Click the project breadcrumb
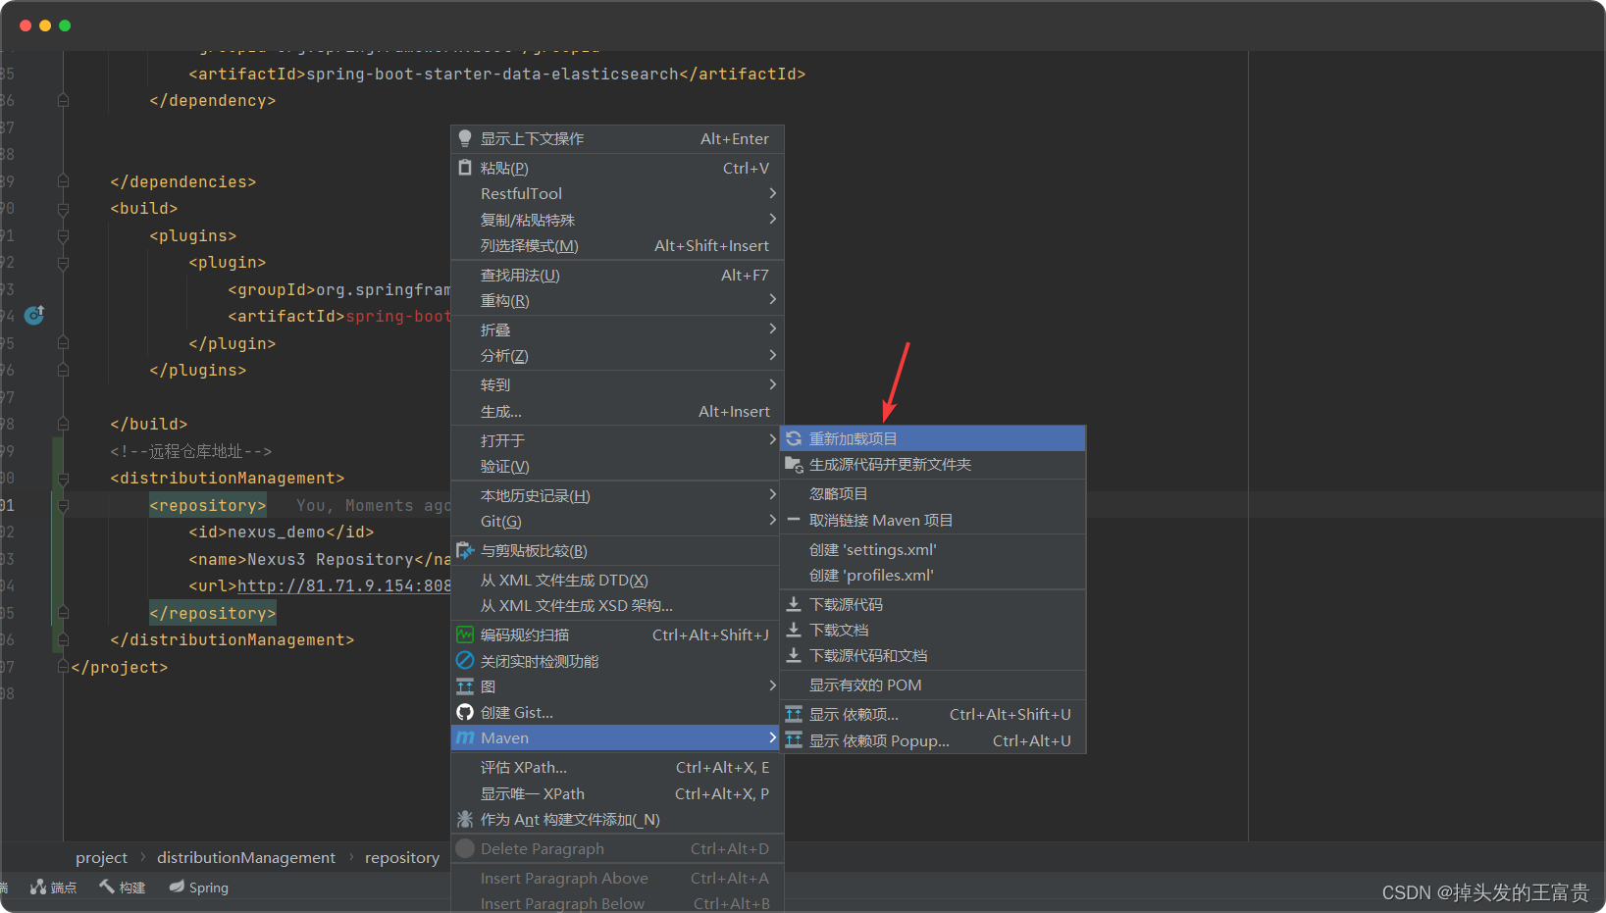This screenshot has height=913, width=1606. [101, 857]
